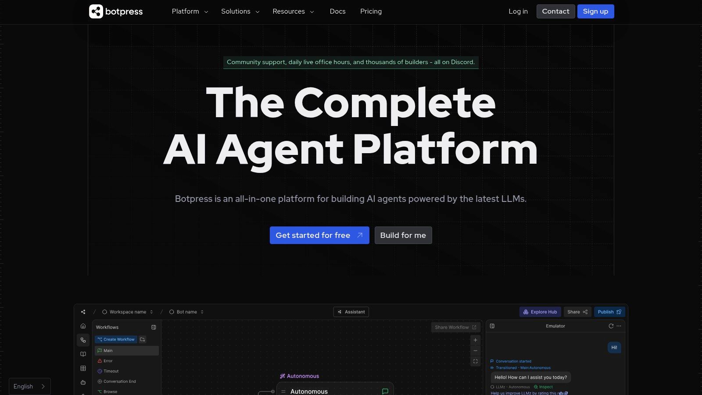Select the Autonomous node card title
Screen dimensions: 702x395
309,391
